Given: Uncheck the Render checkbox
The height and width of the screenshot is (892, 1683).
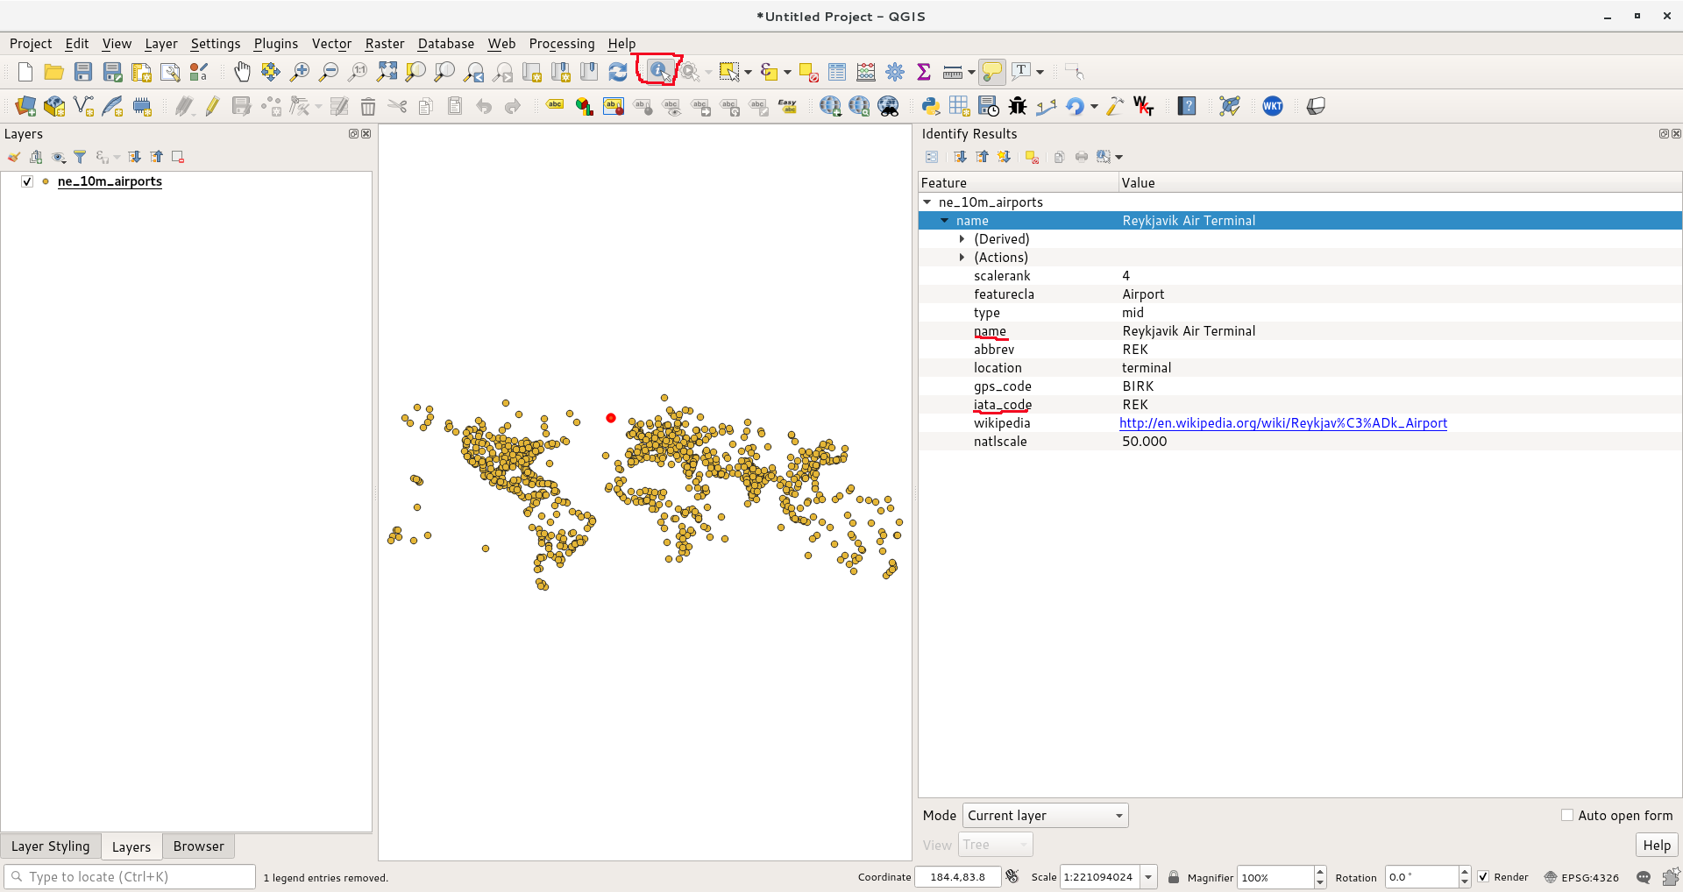Looking at the screenshot, I should point(1483,876).
